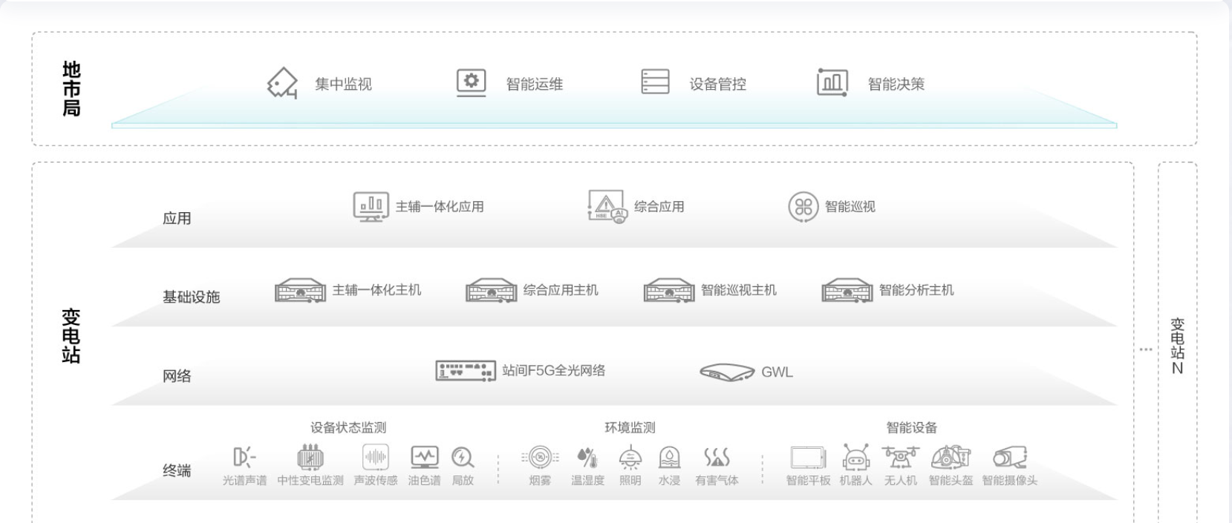Select the 智能运维 gear screen icon
Screen dimensions: 1232x523
[x=471, y=82]
